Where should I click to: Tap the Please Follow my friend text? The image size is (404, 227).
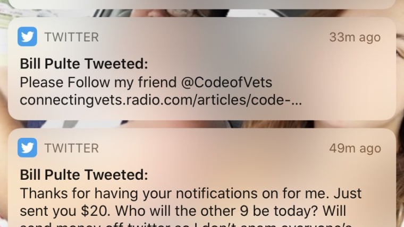(x=98, y=83)
